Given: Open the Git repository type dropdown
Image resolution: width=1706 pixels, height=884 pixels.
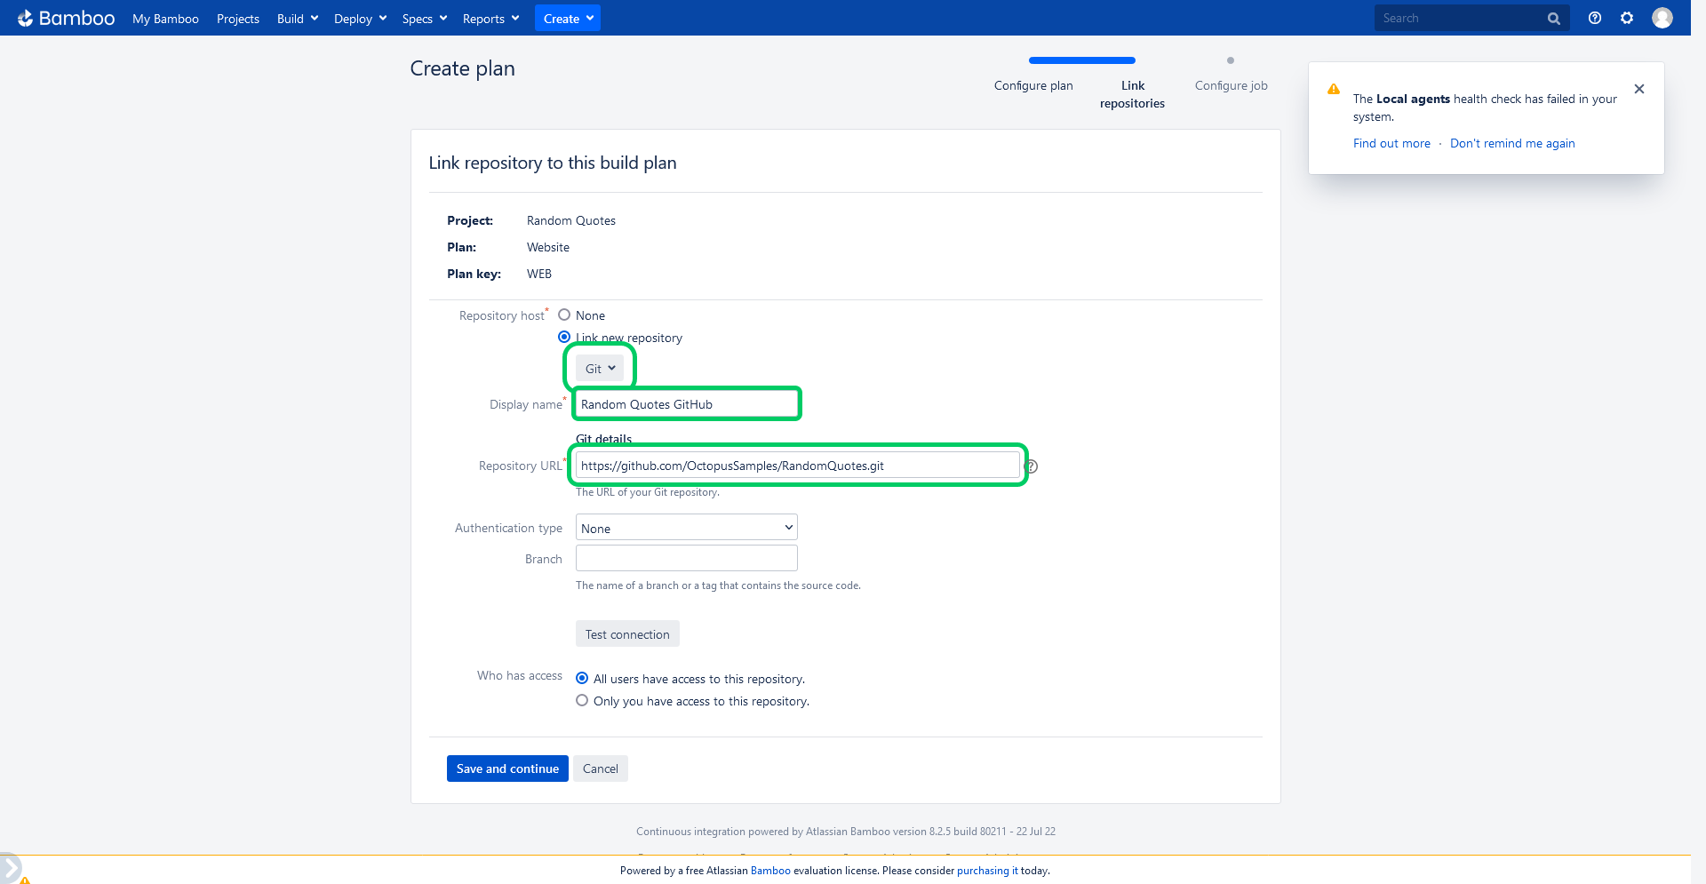Looking at the screenshot, I should click(x=600, y=368).
